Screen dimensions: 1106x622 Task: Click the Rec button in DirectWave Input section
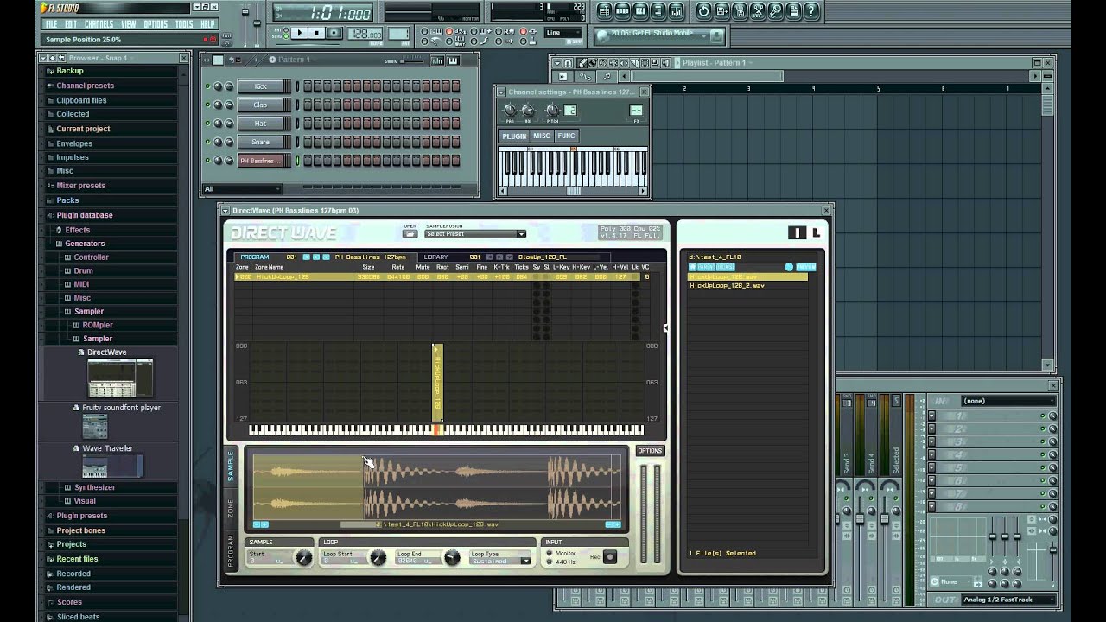pos(609,557)
